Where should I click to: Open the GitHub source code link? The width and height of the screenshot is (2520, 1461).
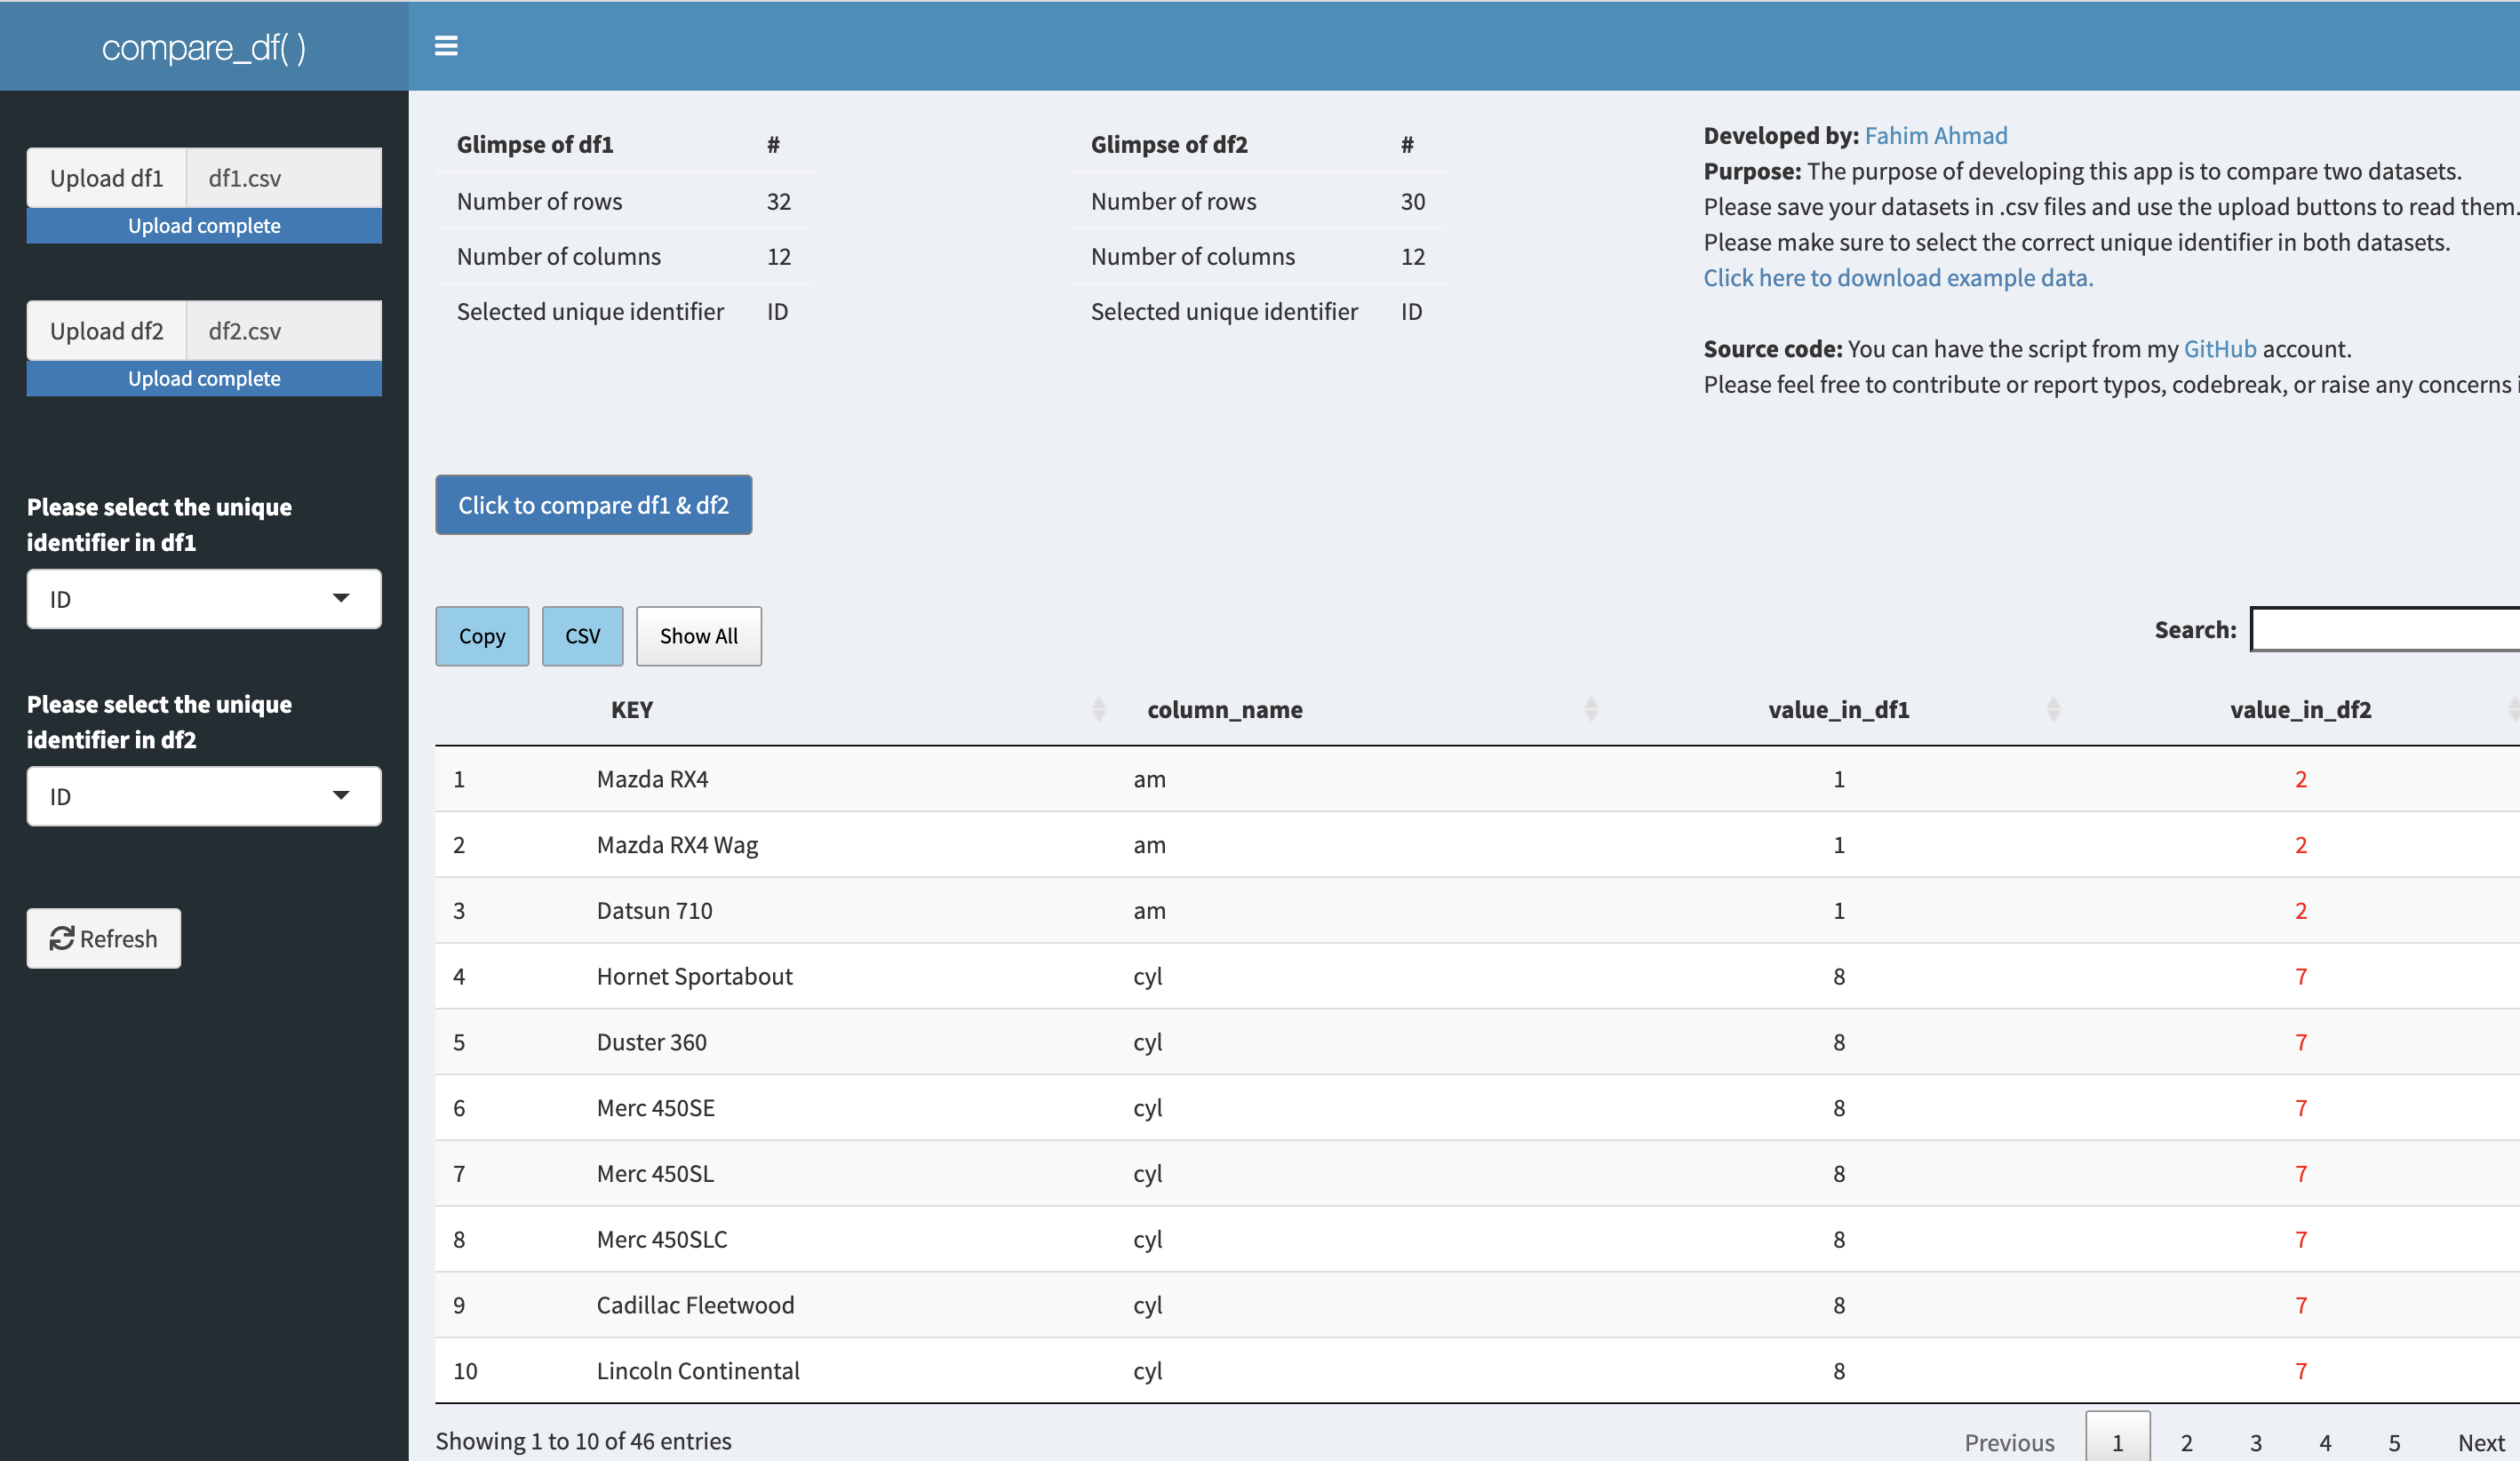tap(2220, 348)
